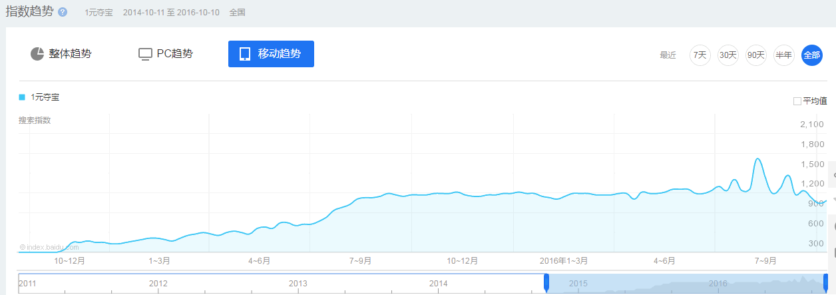Open the date range 2014-10-11 至 2016-10-10
Screen dimensions: 836x295
point(172,13)
